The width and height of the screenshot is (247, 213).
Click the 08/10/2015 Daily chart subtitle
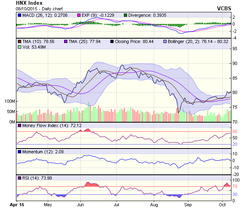click(36, 8)
